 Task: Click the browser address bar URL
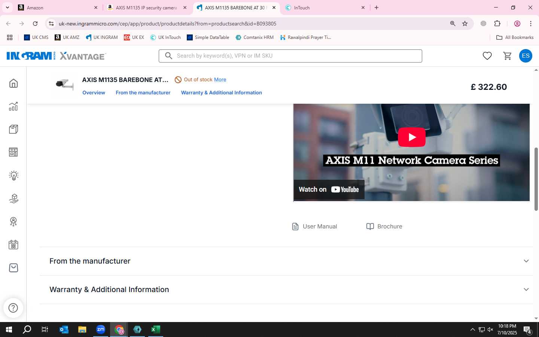click(x=167, y=24)
